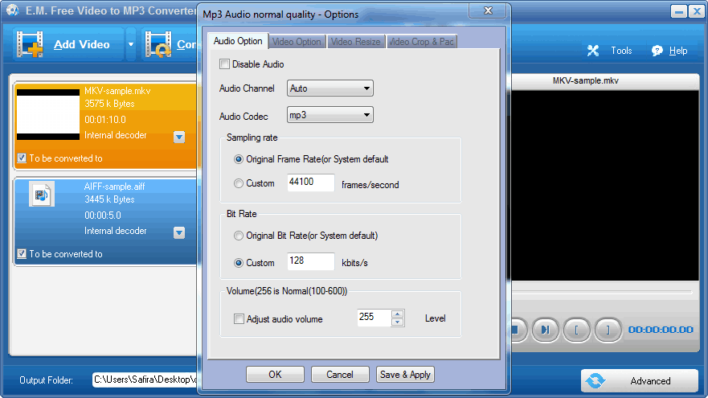Expand decoder dropdown for MKV-sample.mkv
Image resolution: width=708 pixels, height=398 pixels.
[179, 137]
